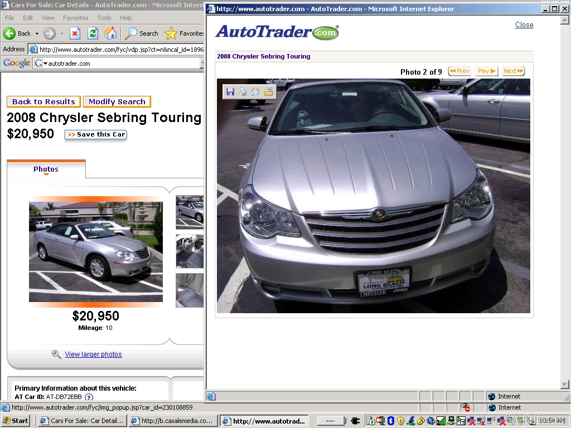Open the Tools menu
The image size is (571, 428).
coord(104,18)
